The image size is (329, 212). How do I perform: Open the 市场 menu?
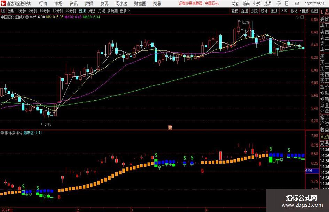click(58, 3)
